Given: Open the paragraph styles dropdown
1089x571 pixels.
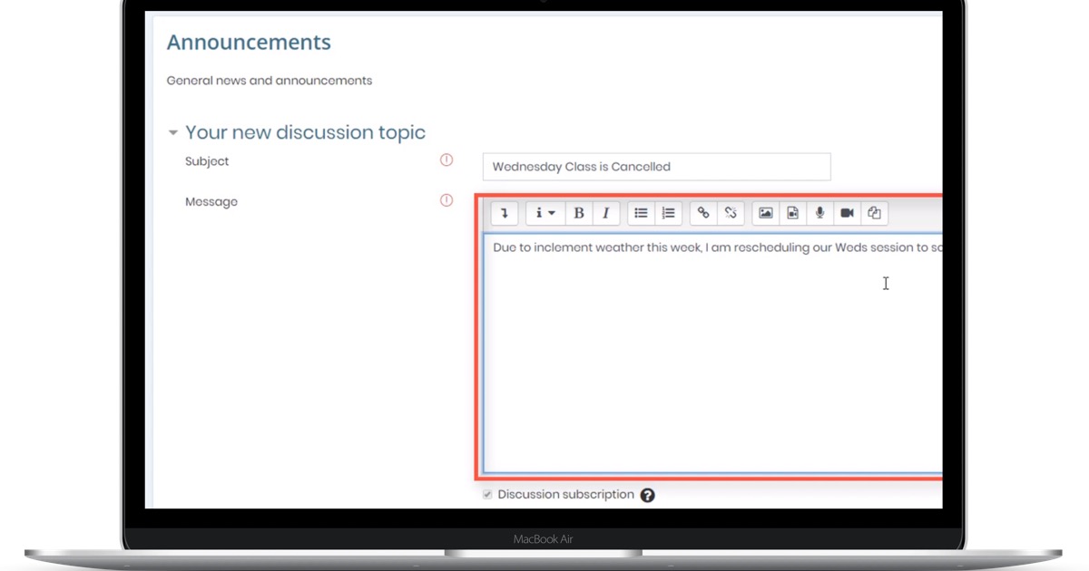Looking at the screenshot, I should coord(544,213).
